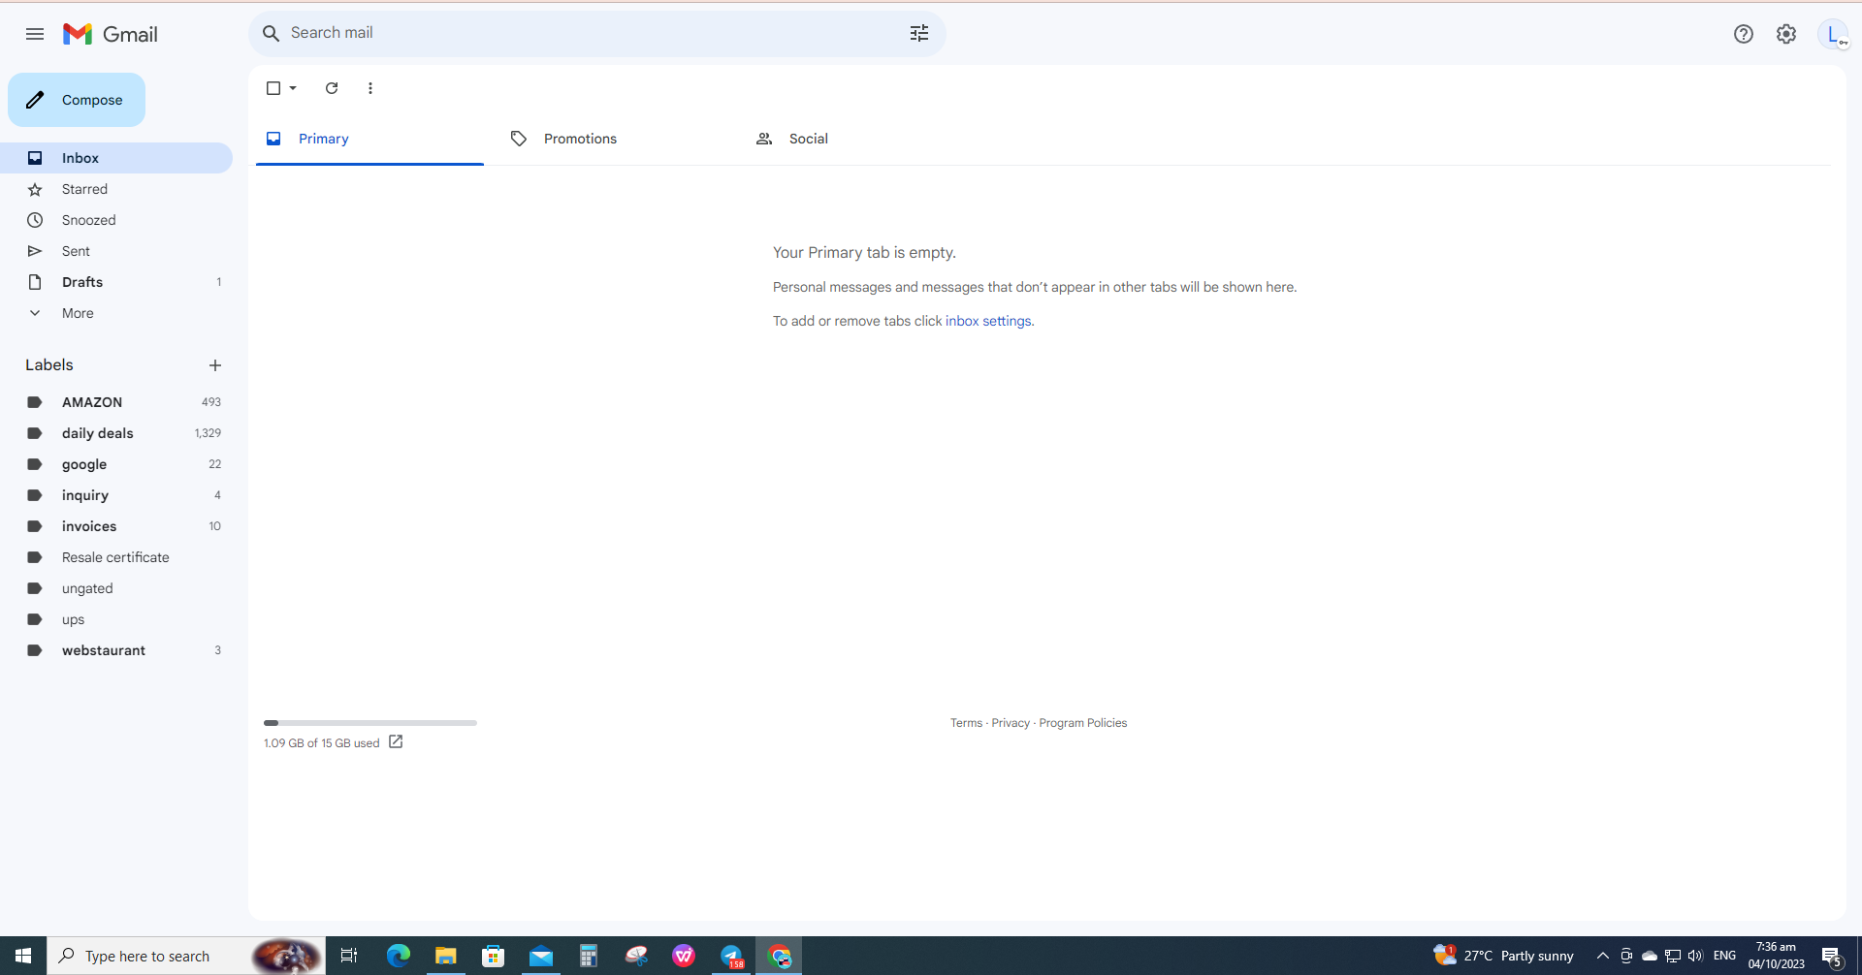This screenshot has width=1862, height=975.
Task: Open the ungated label
Action: [x=116, y=588]
